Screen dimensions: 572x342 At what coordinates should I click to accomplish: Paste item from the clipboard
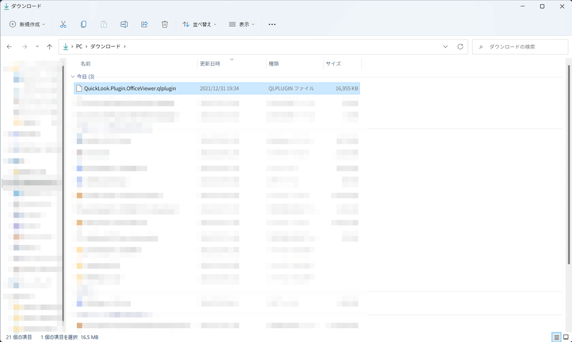point(103,24)
